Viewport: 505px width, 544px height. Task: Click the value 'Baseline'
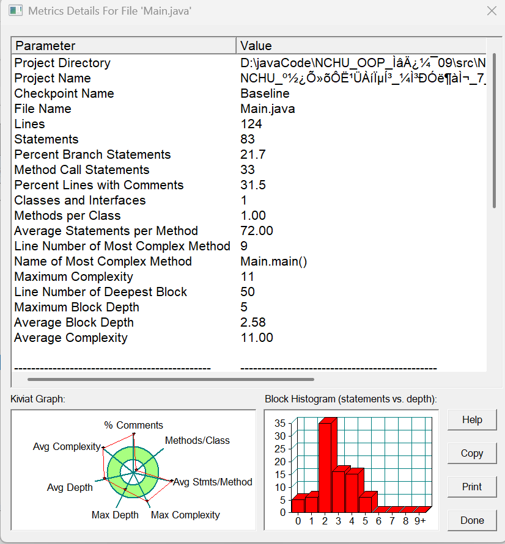tap(265, 93)
